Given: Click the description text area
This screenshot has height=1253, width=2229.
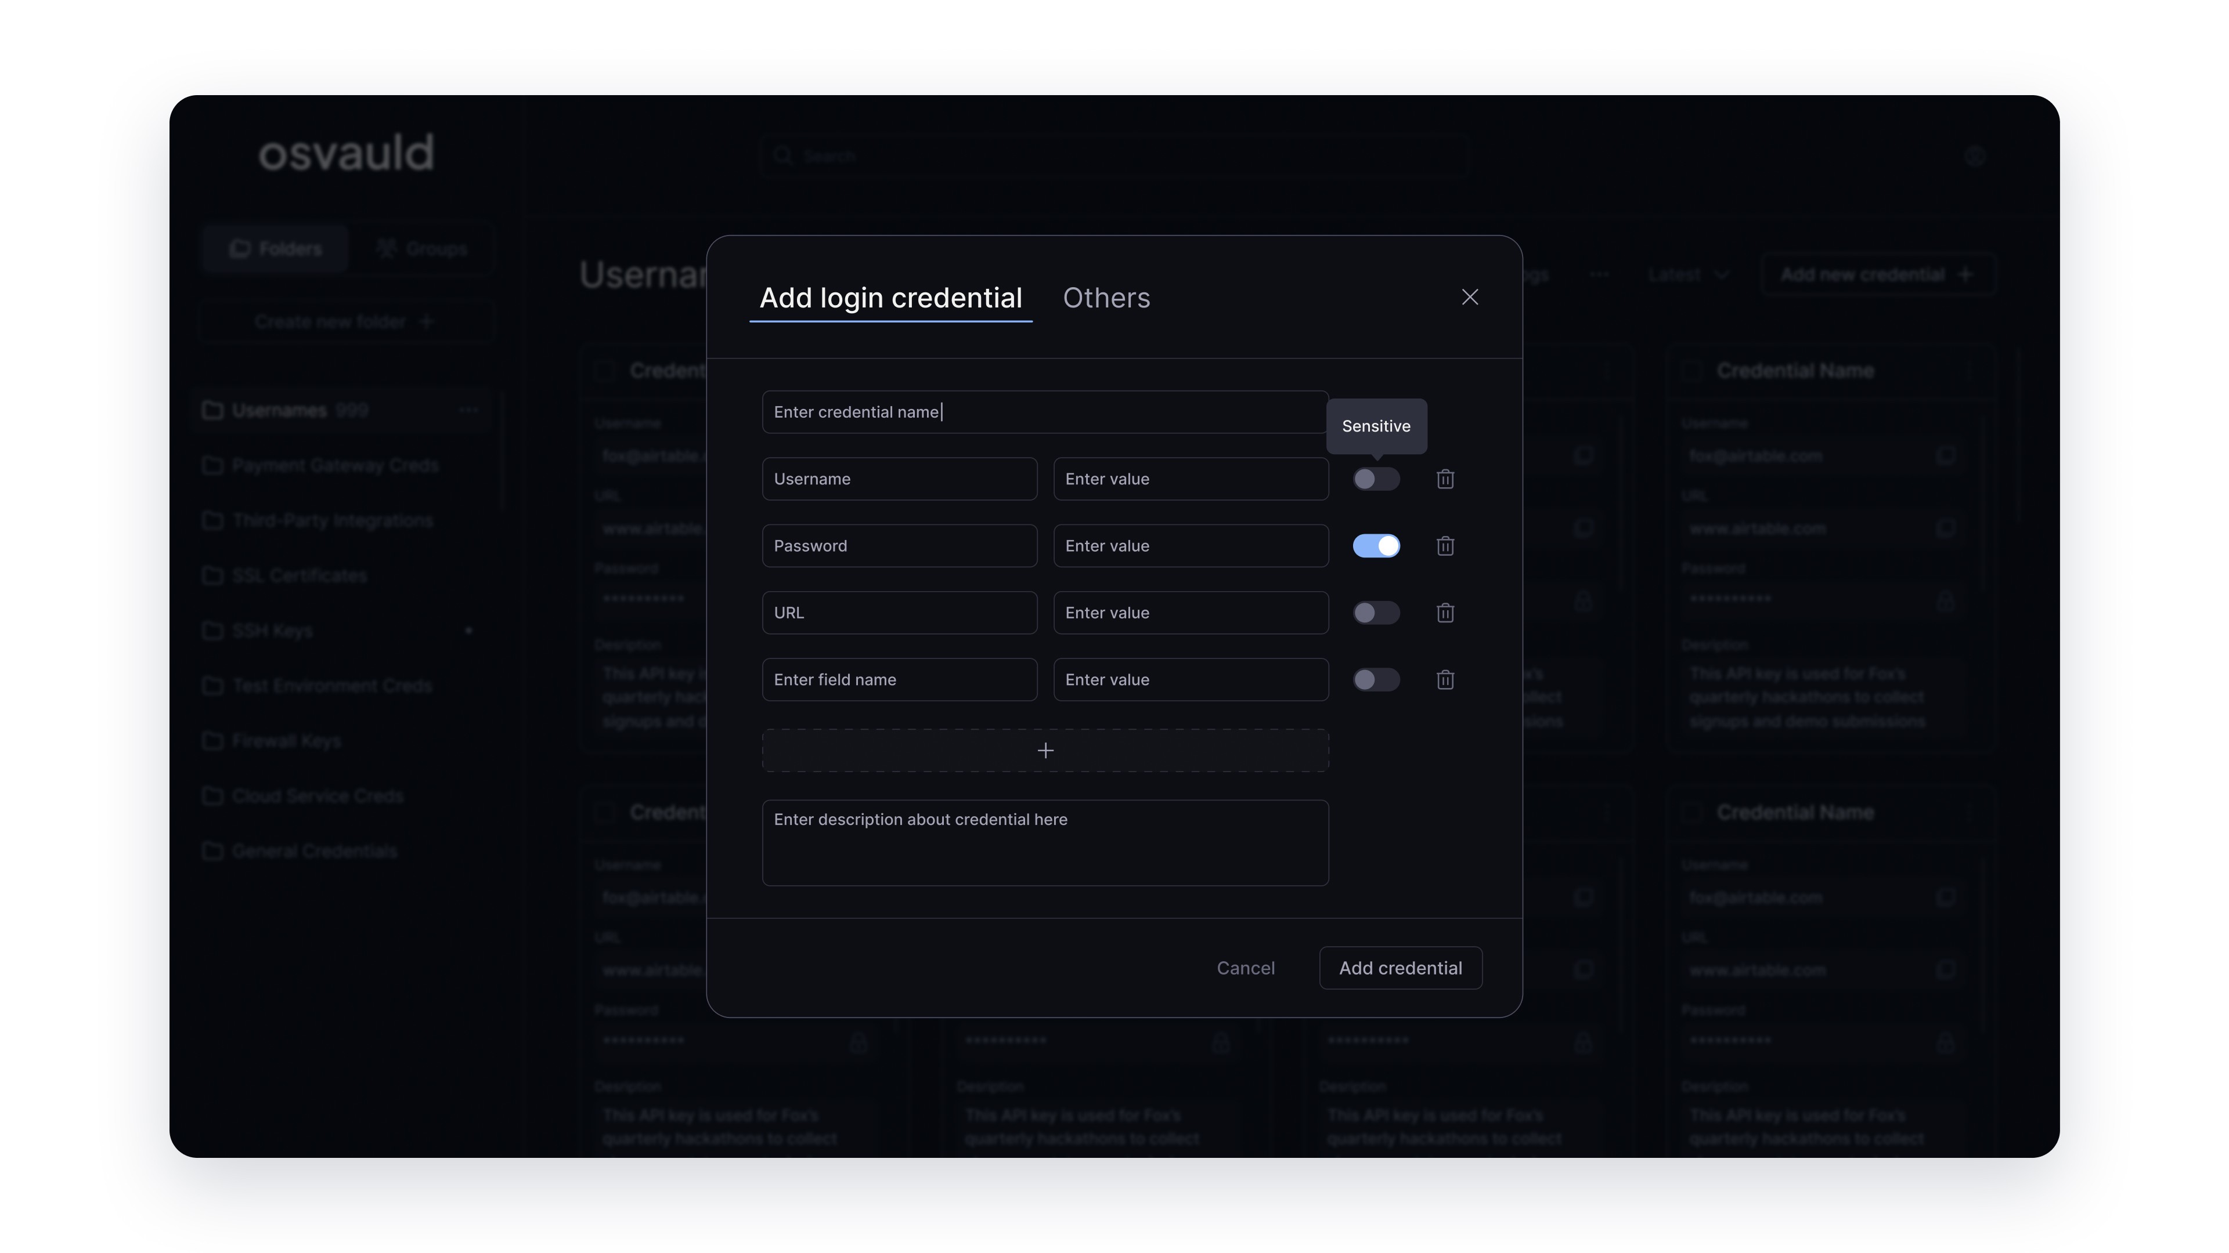Looking at the screenshot, I should (x=1044, y=842).
